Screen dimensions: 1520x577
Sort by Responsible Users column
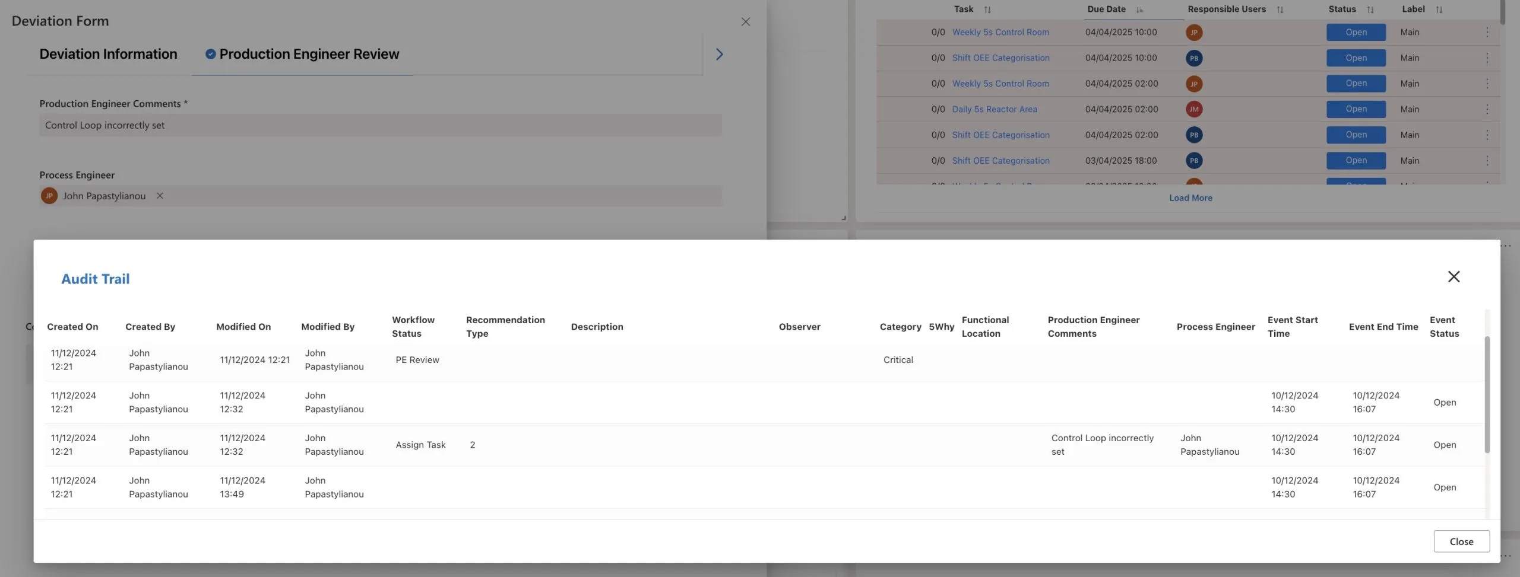pos(1280,9)
